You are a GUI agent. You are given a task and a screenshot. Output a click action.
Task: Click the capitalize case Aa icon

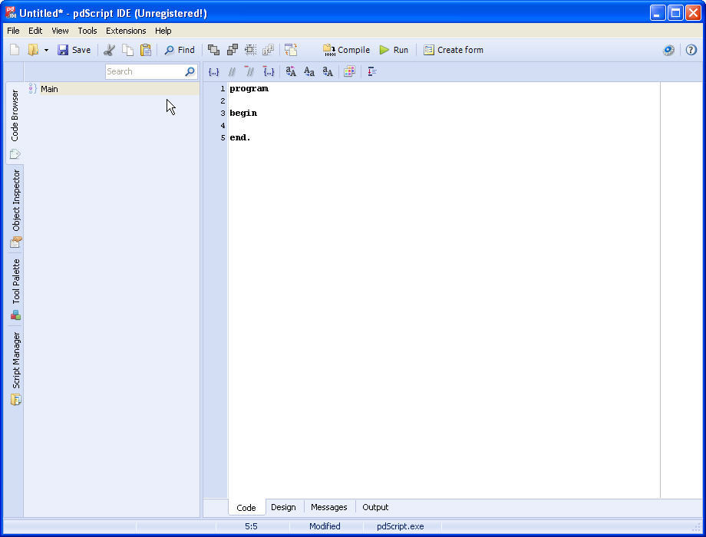[309, 71]
